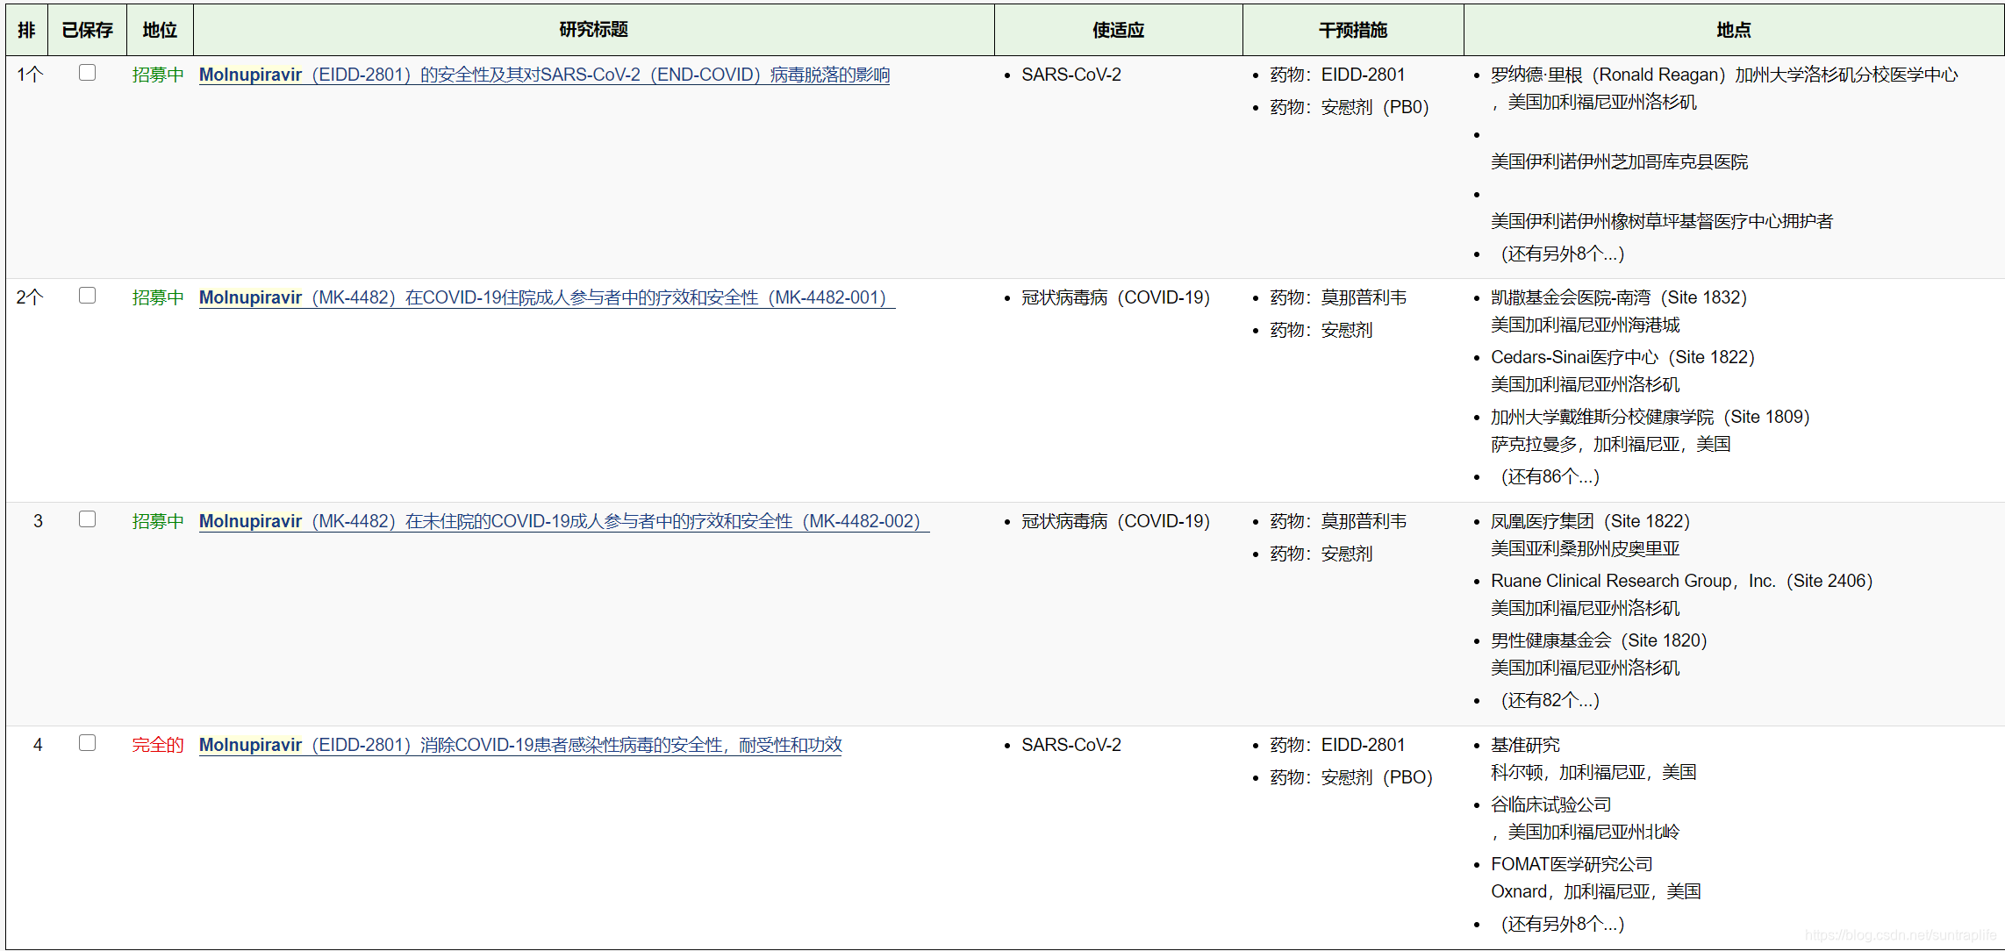Screen dimensions: 2005x951
Task: Expand the 还有86个 more locations entry
Action: pos(1550,477)
